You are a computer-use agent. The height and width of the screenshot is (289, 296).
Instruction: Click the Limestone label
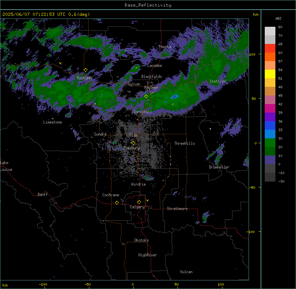tap(53, 122)
